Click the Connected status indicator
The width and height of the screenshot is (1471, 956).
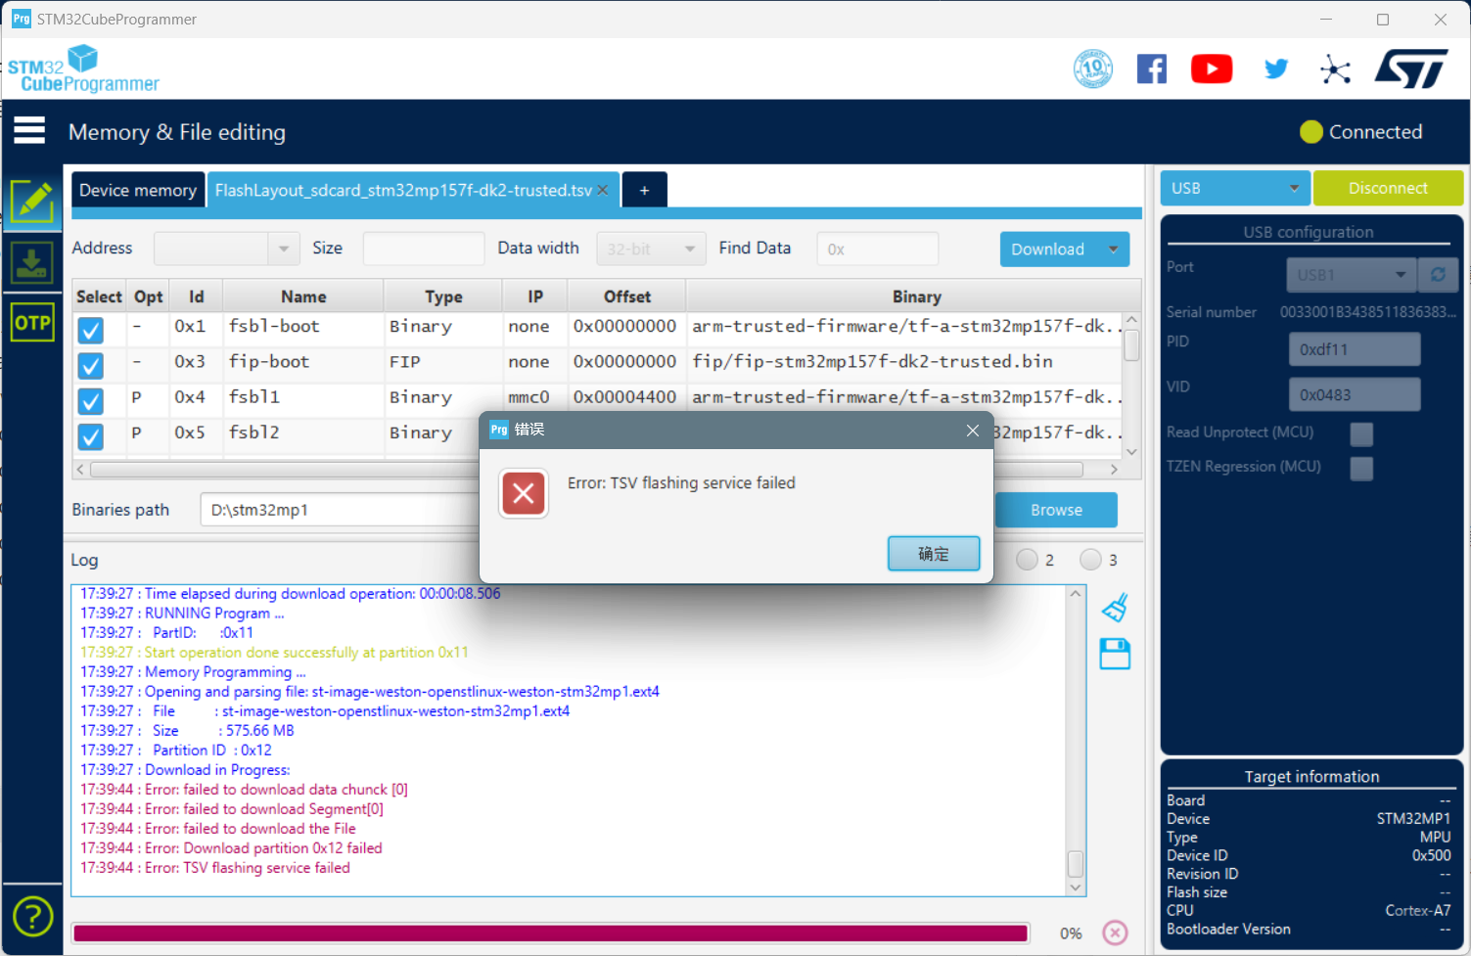1360,132
